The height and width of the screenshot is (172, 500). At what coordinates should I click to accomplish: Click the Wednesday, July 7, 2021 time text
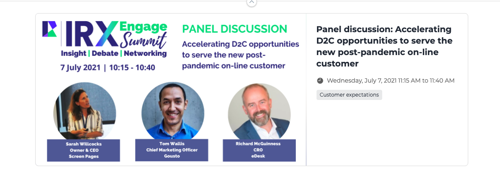pos(391,81)
